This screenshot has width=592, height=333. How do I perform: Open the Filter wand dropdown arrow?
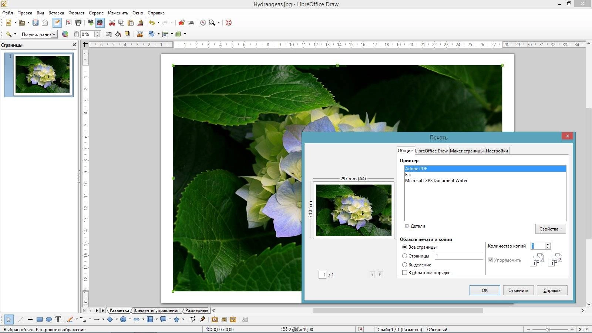click(x=15, y=34)
